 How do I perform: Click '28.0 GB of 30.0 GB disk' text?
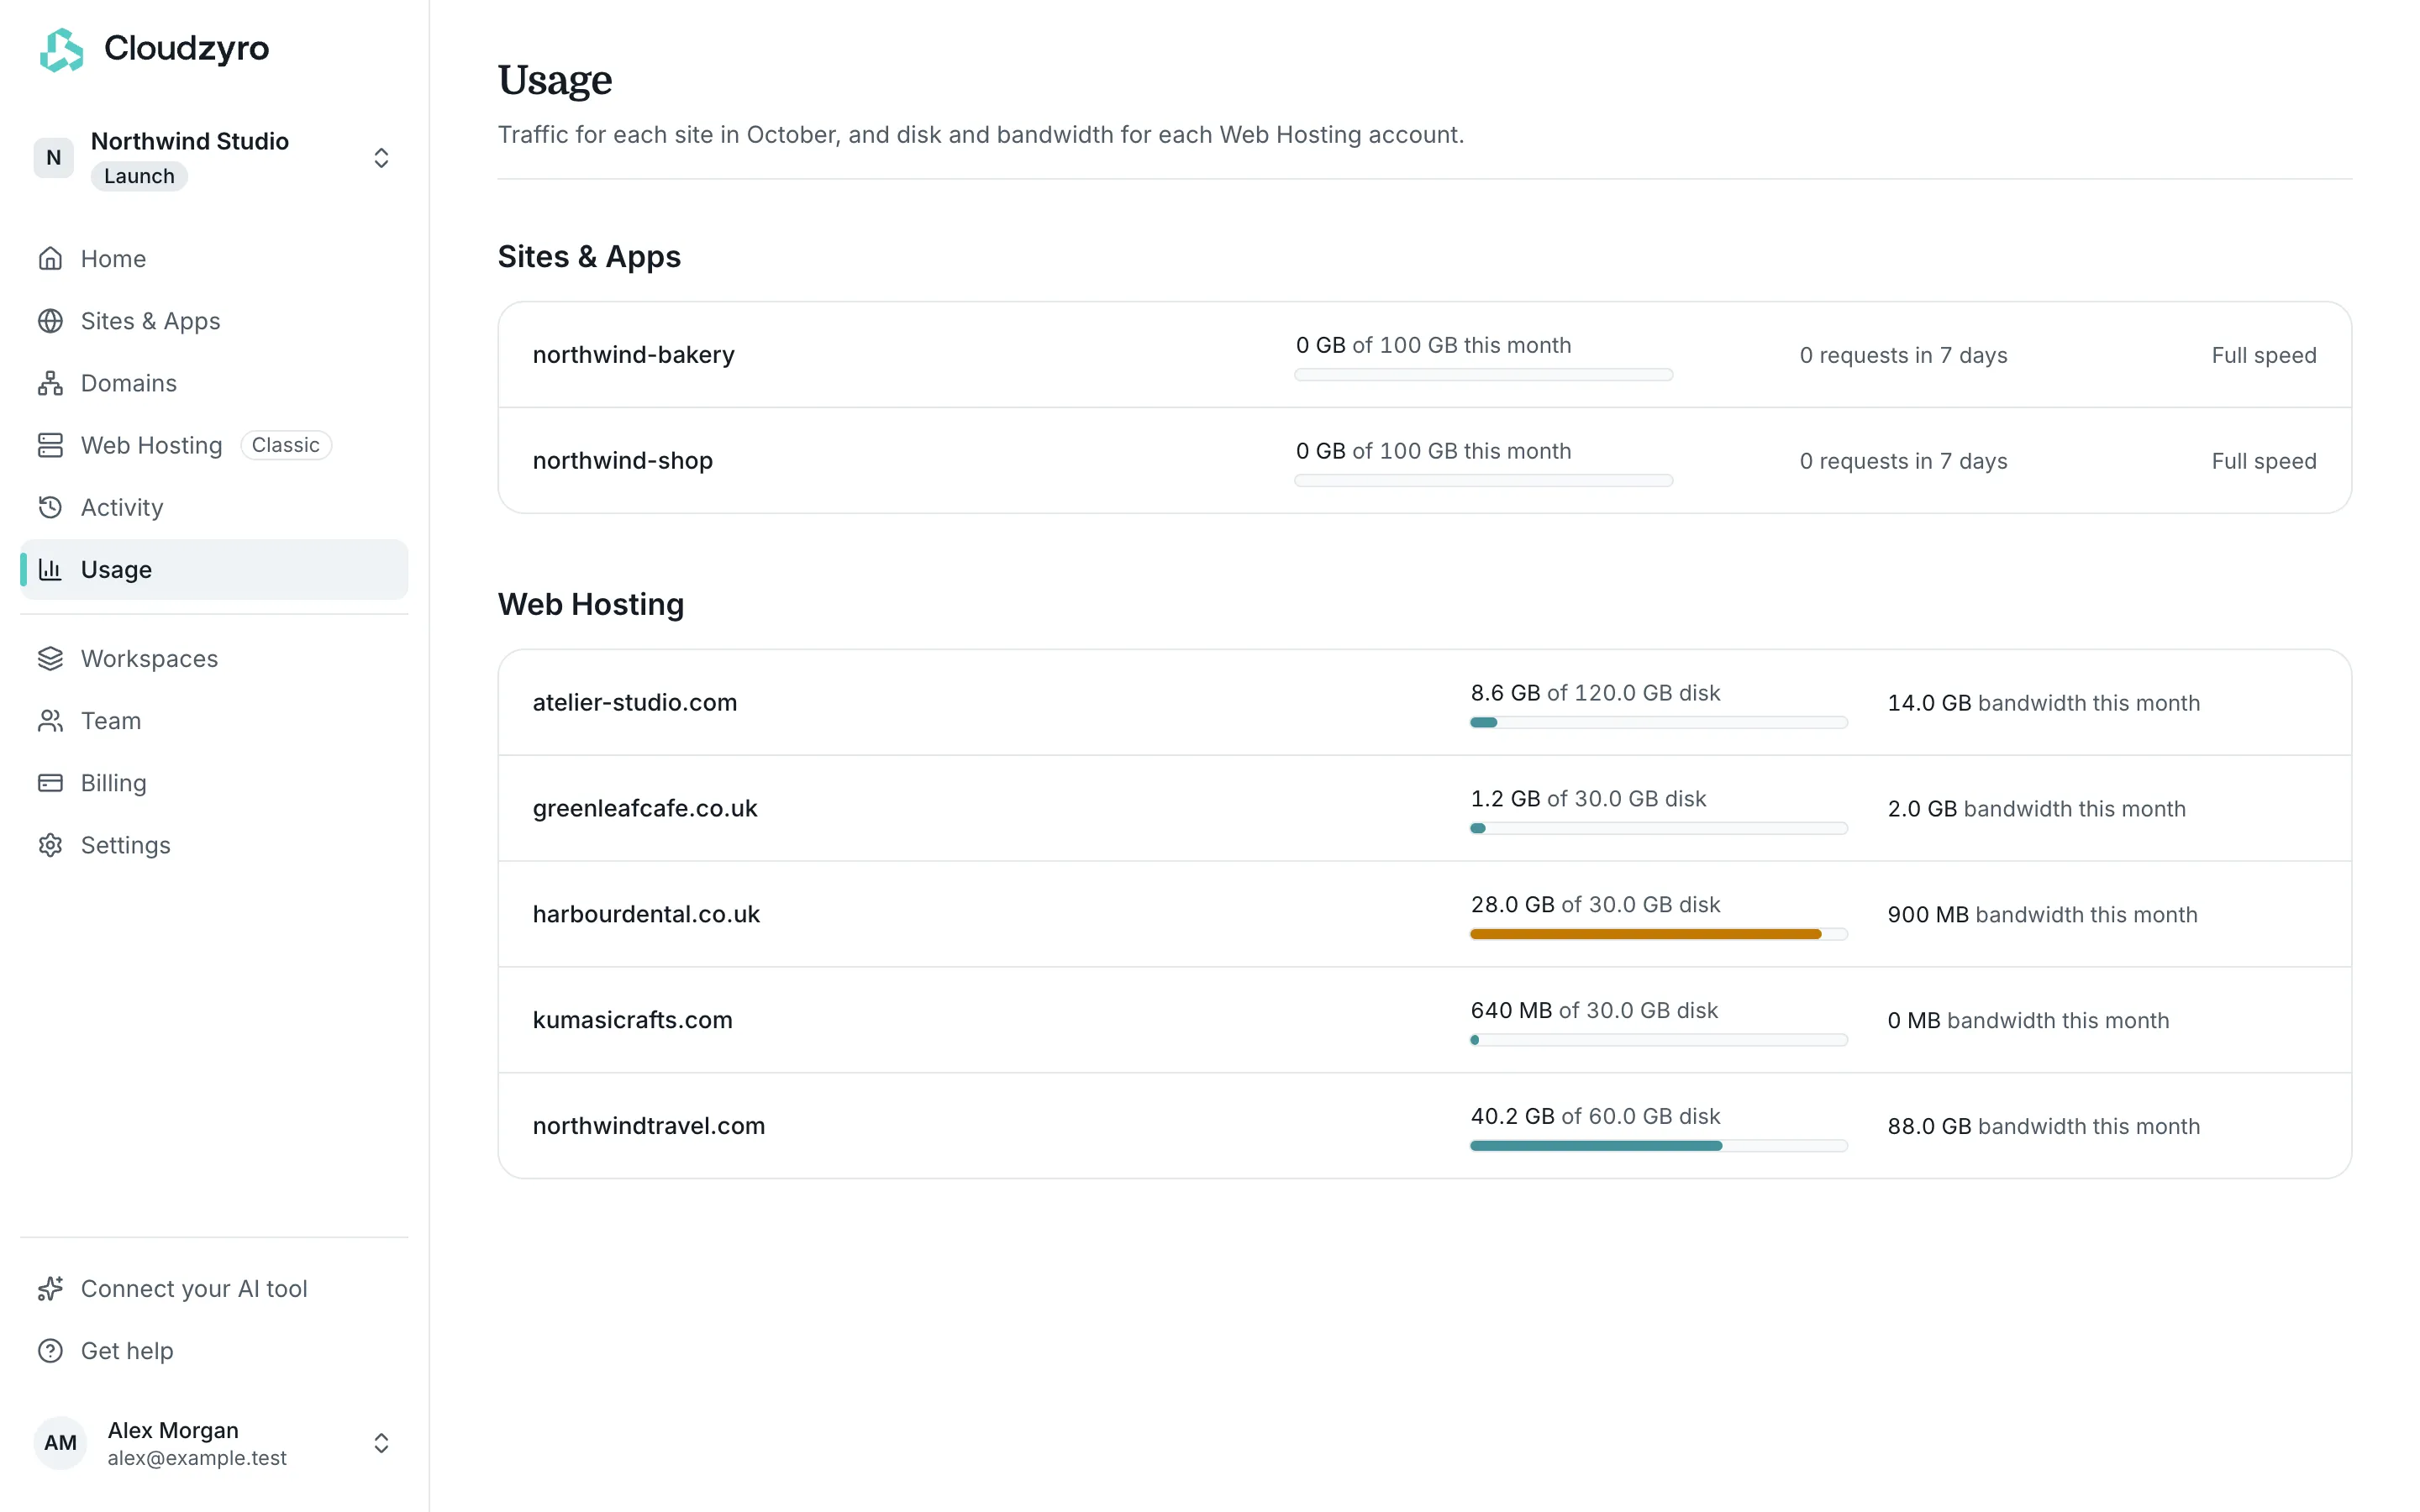[1595, 905]
